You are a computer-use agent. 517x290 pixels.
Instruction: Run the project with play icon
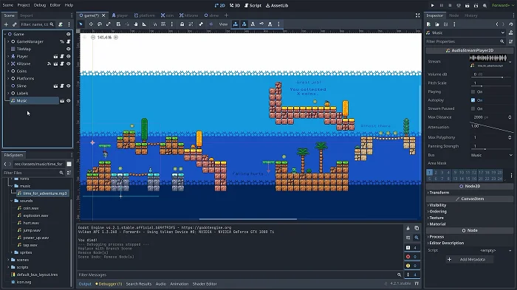tap(433, 5)
